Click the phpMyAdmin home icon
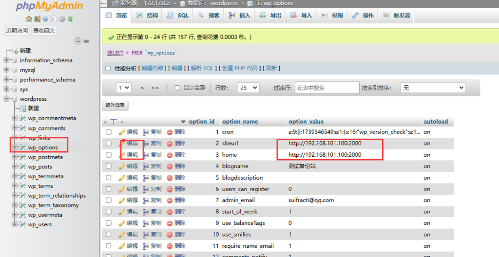Image resolution: width=499 pixels, height=257 pixels. (29, 19)
